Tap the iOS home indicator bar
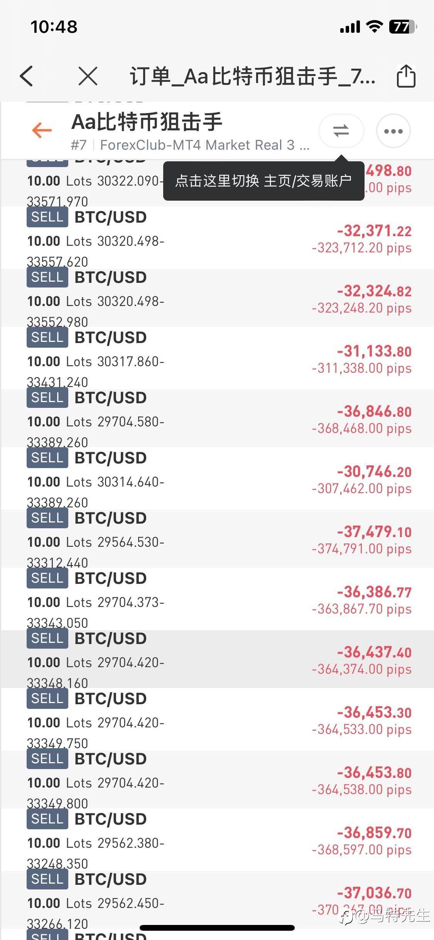434x940 pixels. pyautogui.click(x=217, y=928)
